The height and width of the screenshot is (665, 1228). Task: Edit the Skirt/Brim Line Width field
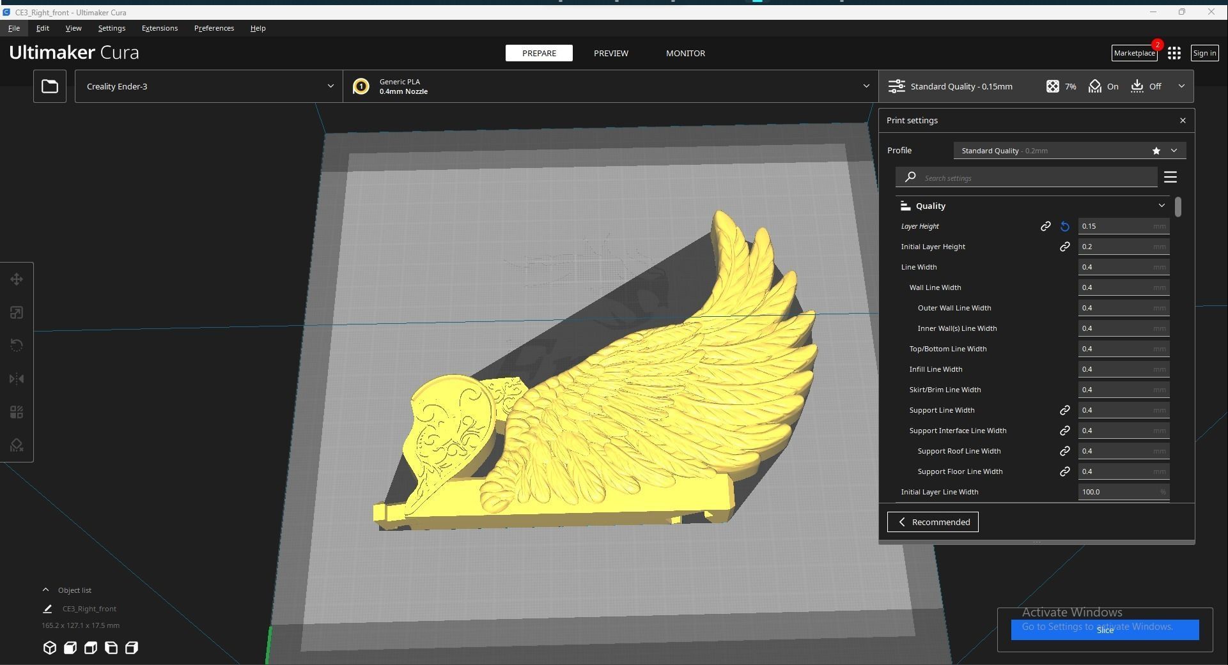click(1124, 390)
